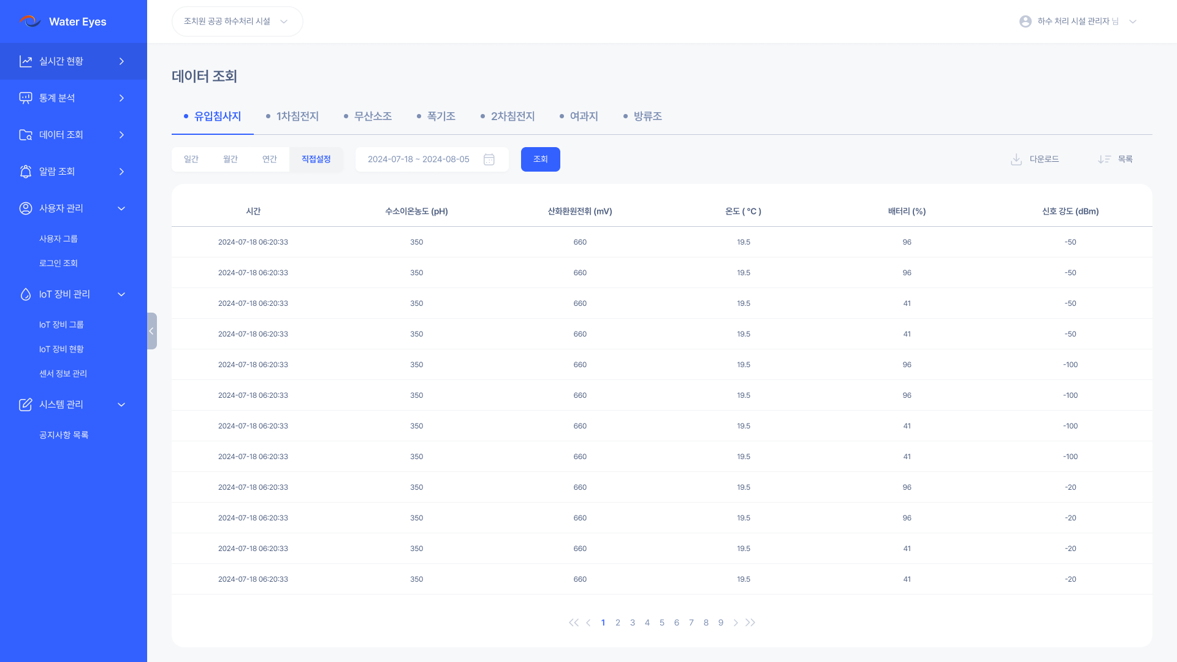Select the 월간 period option

coord(230,159)
